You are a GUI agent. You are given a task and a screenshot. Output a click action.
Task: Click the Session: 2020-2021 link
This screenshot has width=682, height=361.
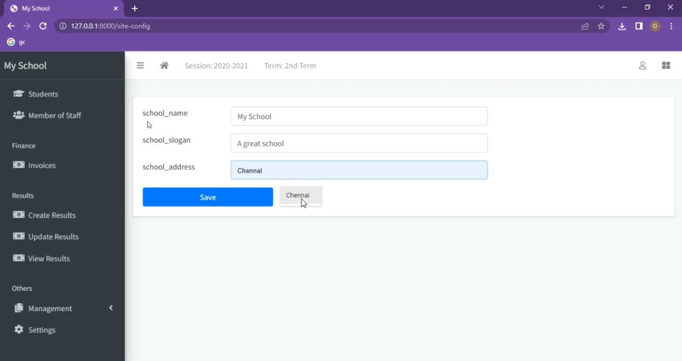pos(216,66)
